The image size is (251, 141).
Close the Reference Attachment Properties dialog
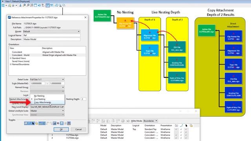(x=85, y=17)
